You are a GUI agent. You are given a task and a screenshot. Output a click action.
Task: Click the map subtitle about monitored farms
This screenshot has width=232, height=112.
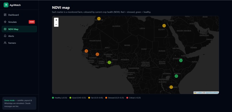[x=102, y=12]
